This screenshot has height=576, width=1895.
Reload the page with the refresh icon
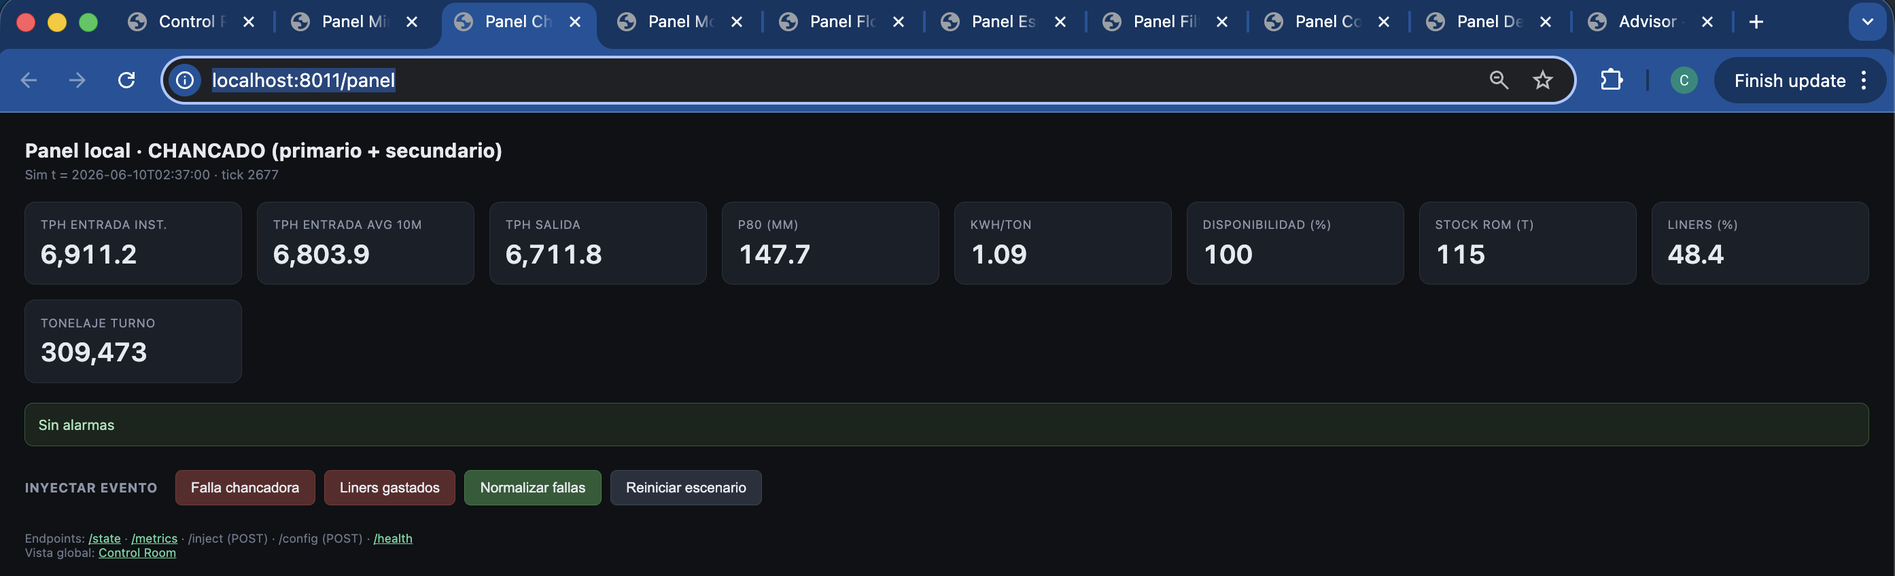pos(126,80)
